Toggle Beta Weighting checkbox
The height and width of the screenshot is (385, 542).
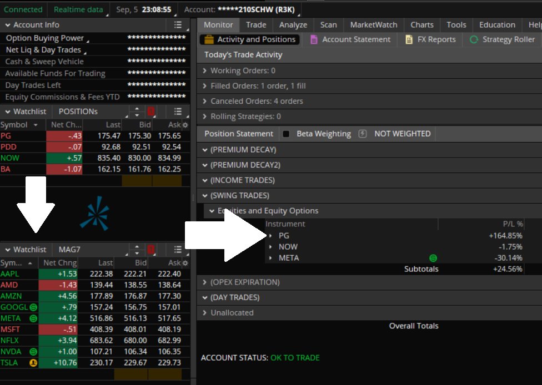point(286,134)
